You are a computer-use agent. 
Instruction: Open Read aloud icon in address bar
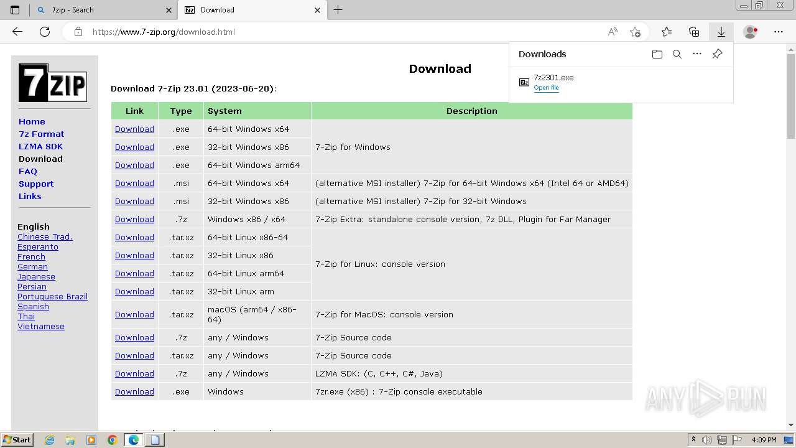point(613,32)
